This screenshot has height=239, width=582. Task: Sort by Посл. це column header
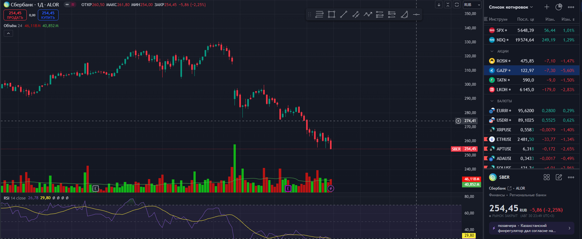tap(526, 19)
